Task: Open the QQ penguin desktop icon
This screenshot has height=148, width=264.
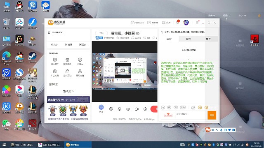Action: tap(19, 7)
